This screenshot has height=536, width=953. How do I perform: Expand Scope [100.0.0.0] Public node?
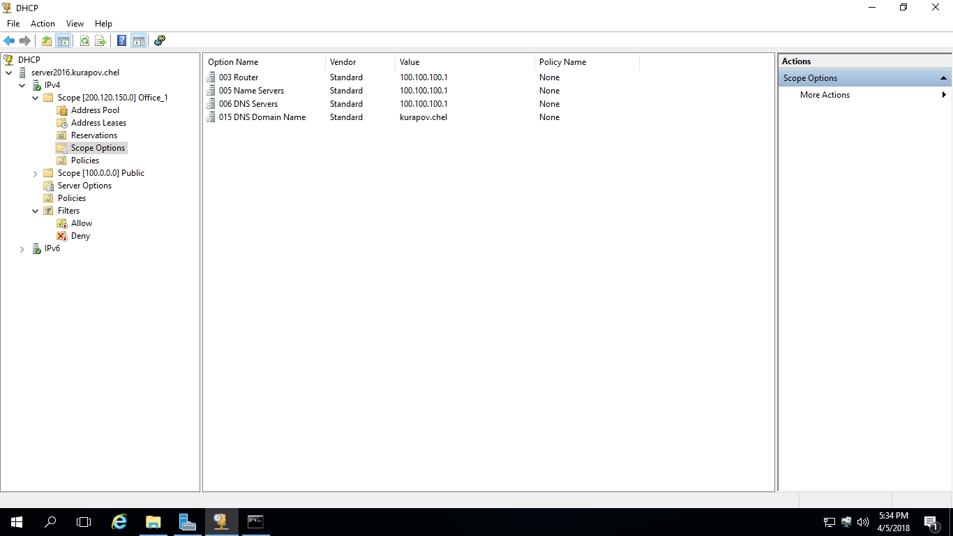click(x=36, y=173)
